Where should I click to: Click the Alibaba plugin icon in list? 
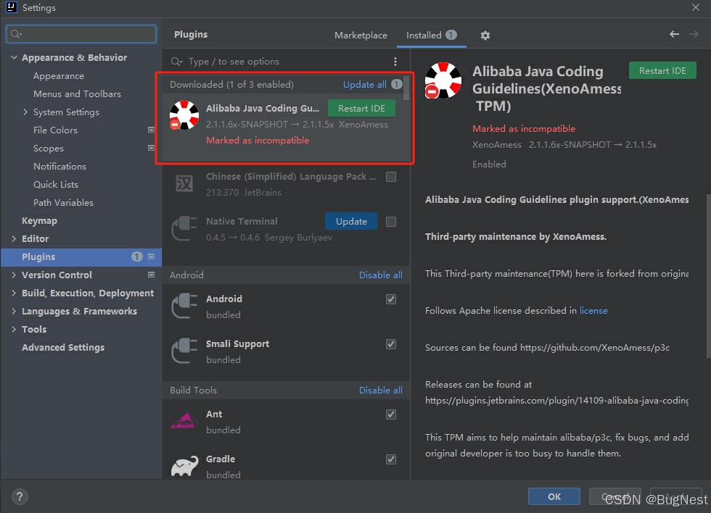click(x=184, y=115)
